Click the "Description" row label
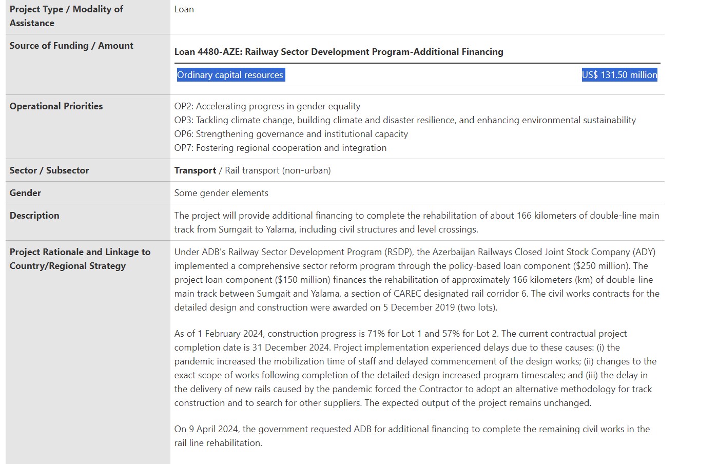The width and height of the screenshot is (718, 464). (34, 216)
